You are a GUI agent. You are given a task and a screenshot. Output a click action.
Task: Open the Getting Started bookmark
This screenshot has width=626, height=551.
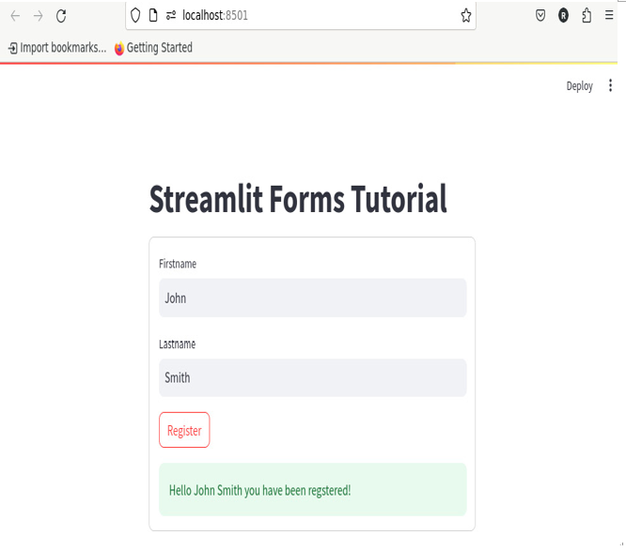coord(153,48)
